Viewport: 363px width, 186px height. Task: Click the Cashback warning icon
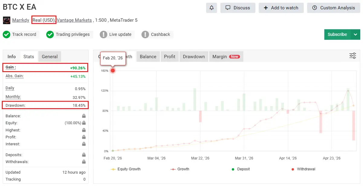pos(145,34)
